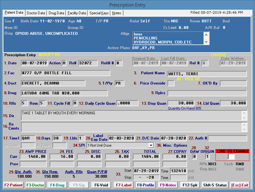The image size is (255, 192).
Task: Click the Line To Change input box
Action: [x=231, y=157]
